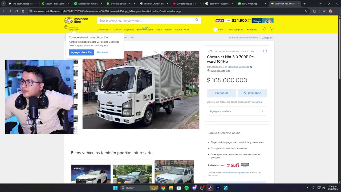Screen dimensions: 341x192
Task: Open a new browser tab
Action: 305,4
